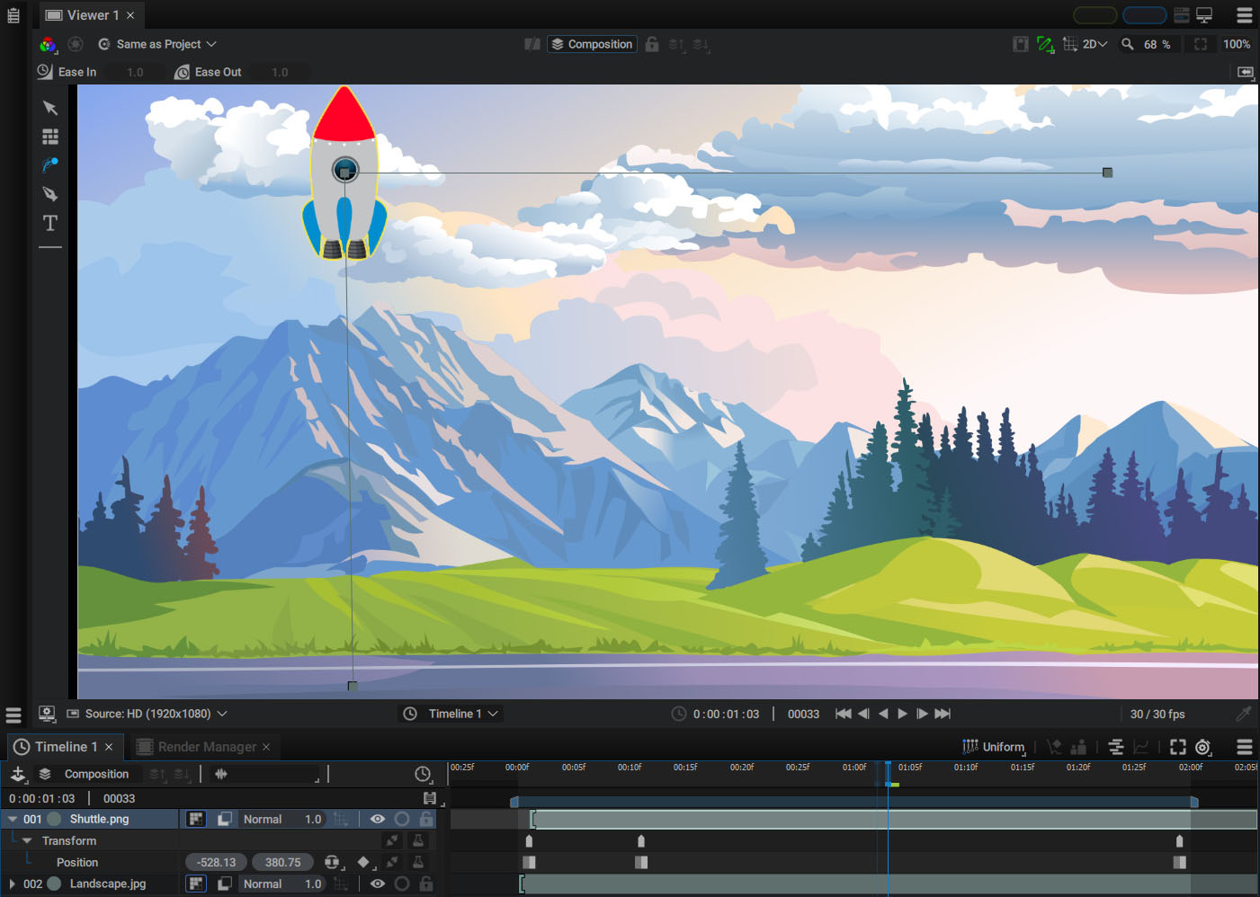This screenshot has height=897, width=1260.
Task: Select the Text tool
Action: point(50,223)
